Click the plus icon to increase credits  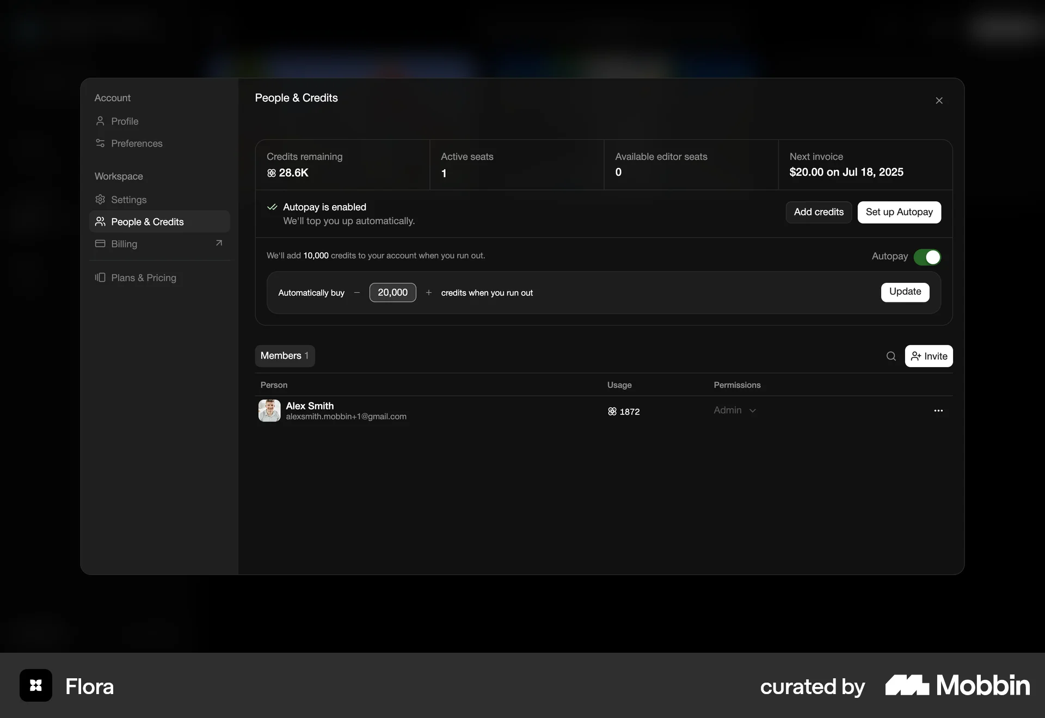429,293
